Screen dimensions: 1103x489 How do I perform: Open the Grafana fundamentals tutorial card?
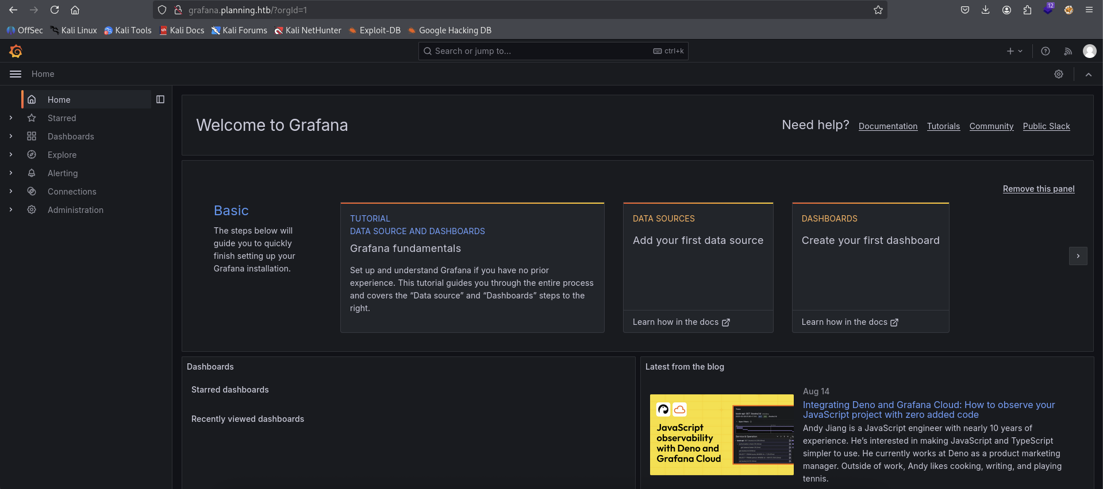[472, 267]
